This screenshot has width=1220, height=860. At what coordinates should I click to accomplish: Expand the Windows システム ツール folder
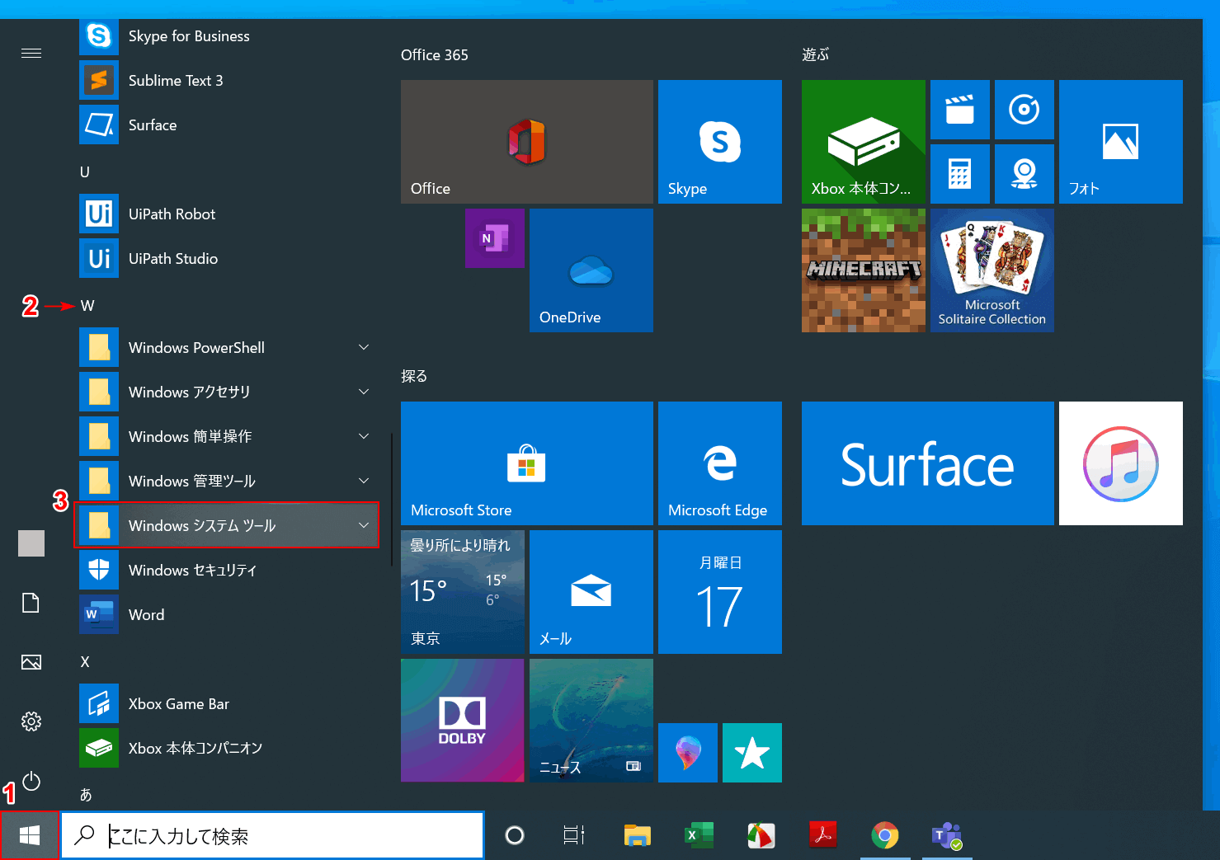pyautogui.click(x=227, y=525)
